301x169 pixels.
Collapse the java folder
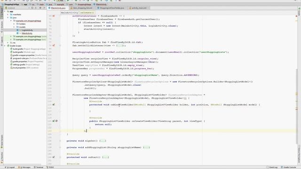click(8, 18)
